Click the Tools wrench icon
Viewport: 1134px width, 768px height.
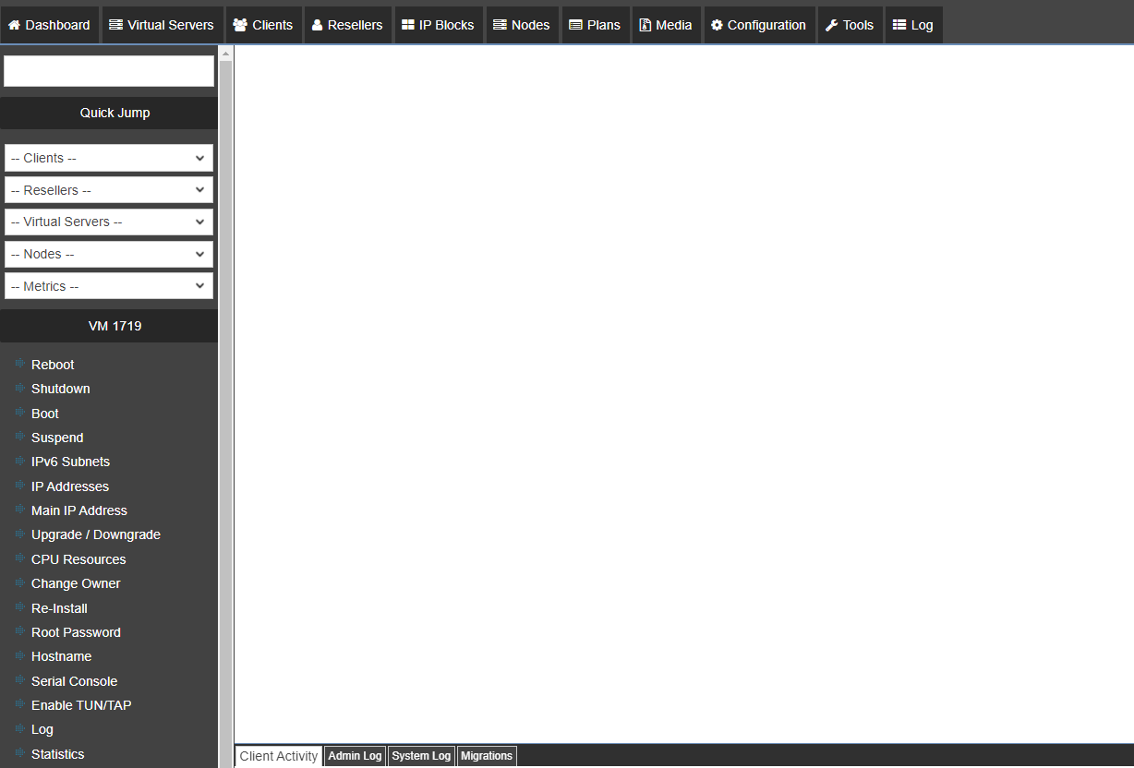click(831, 25)
